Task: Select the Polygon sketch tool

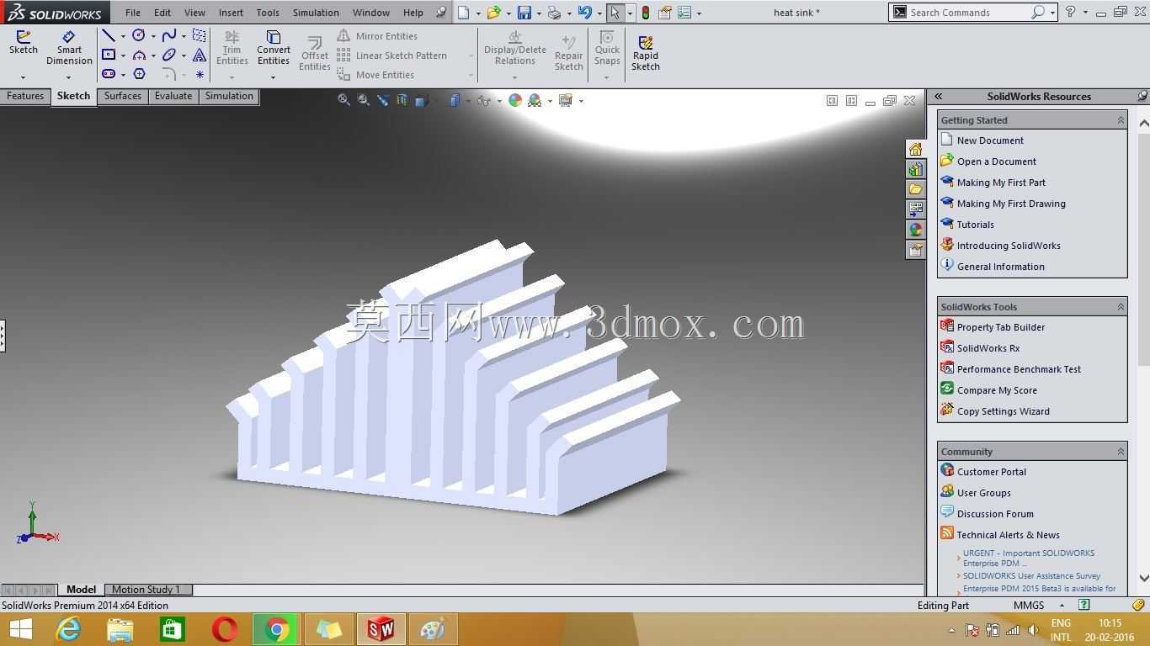Action: [139, 74]
